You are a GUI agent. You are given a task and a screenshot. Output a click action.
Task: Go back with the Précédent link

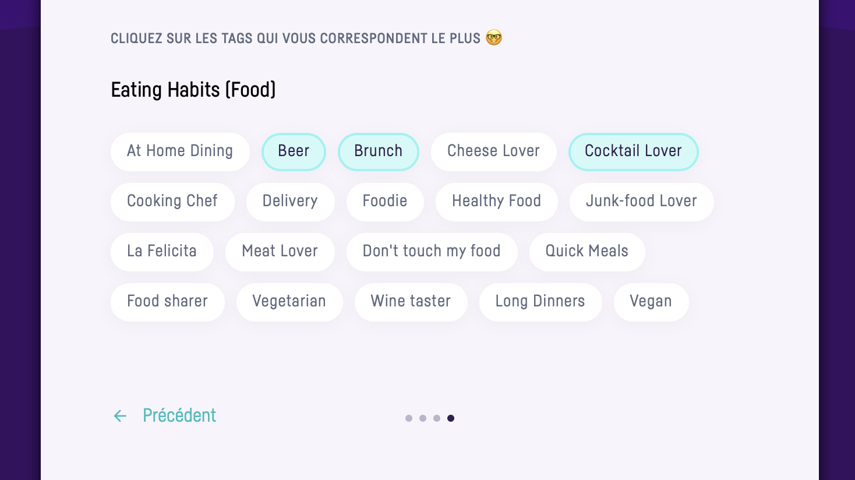pos(179,415)
